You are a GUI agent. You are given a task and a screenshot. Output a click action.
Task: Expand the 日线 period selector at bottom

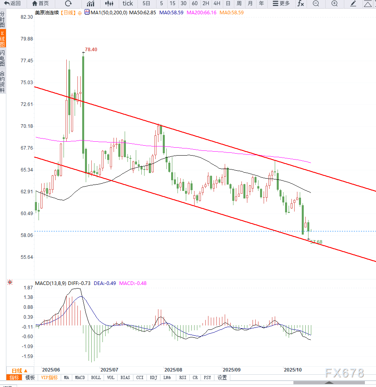click(x=19, y=370)
